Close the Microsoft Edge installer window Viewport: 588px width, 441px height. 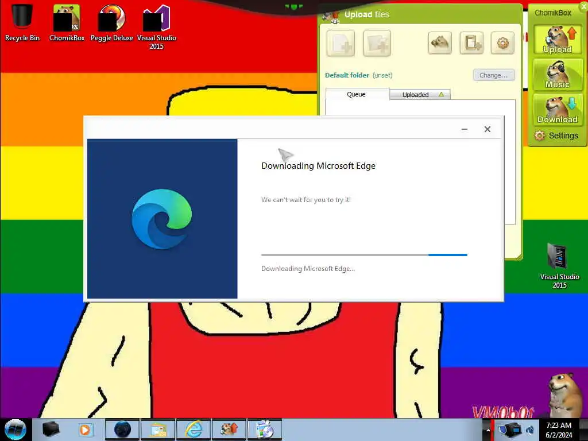tap(487, 129)
